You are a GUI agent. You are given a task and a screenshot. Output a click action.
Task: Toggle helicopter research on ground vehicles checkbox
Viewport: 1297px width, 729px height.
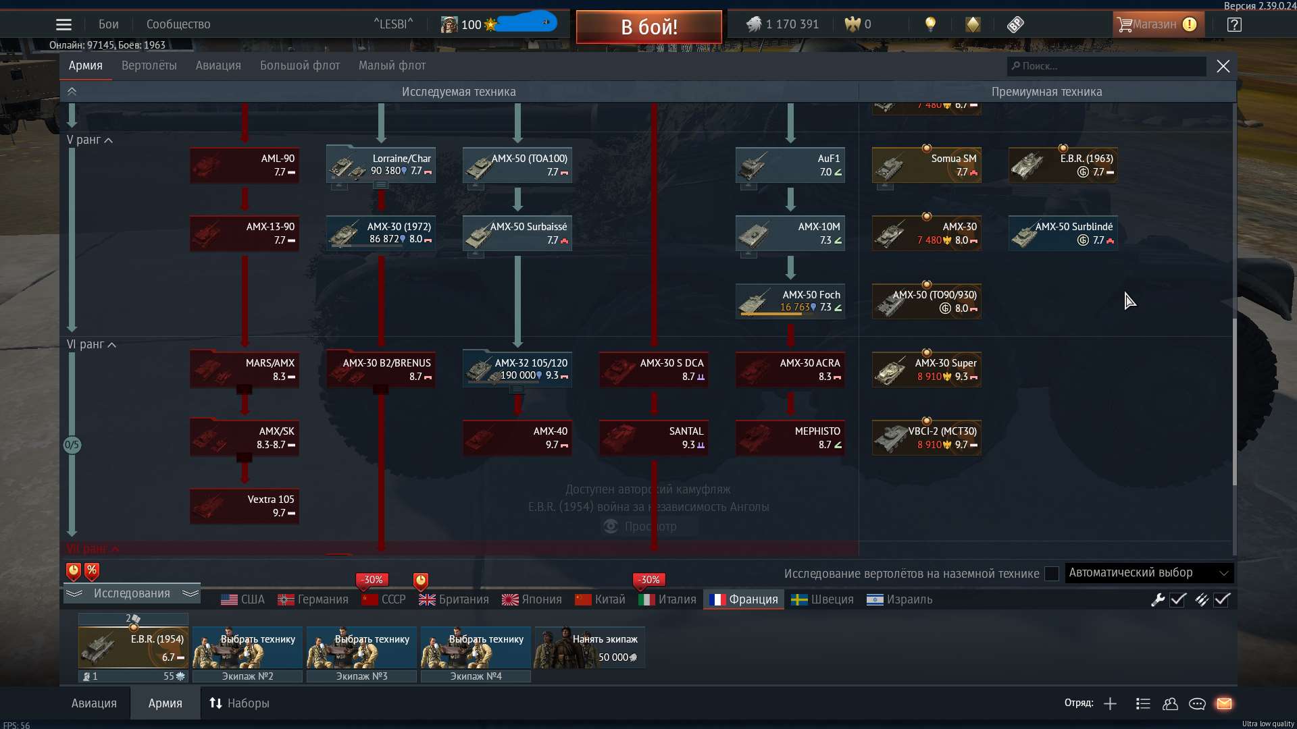1052,574
